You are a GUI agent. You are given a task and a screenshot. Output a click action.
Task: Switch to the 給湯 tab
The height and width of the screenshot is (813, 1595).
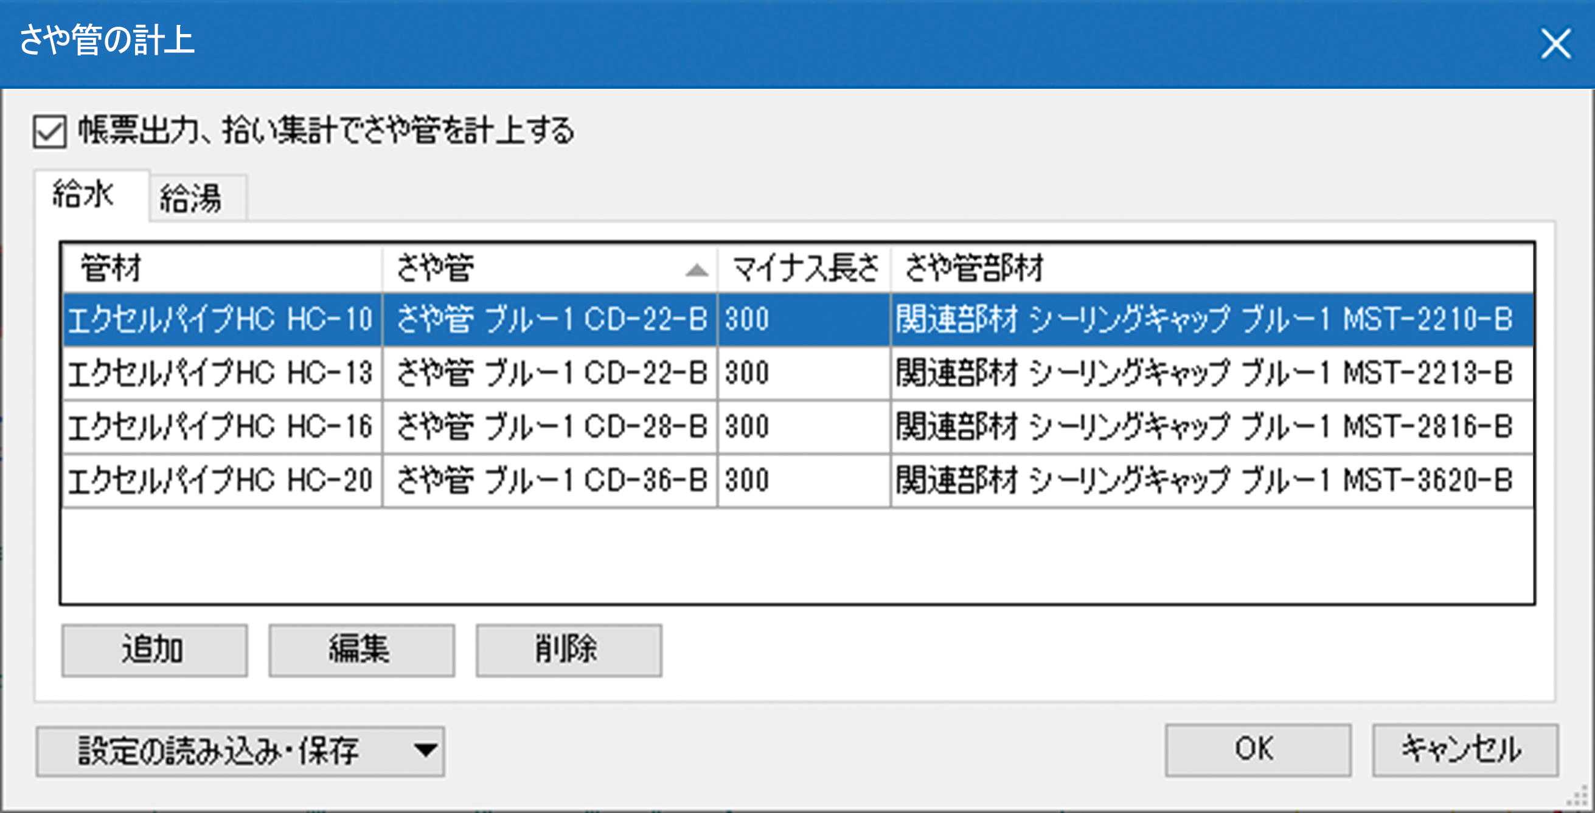[191, 199]
